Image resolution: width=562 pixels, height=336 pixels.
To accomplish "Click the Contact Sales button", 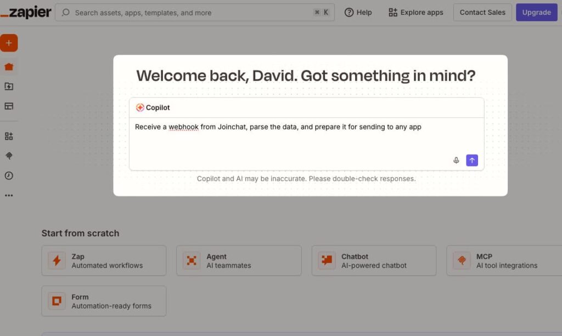I will pyautogui.click(x=482, y=13).
